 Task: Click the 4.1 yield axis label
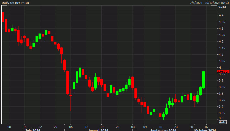click(221, 55)
